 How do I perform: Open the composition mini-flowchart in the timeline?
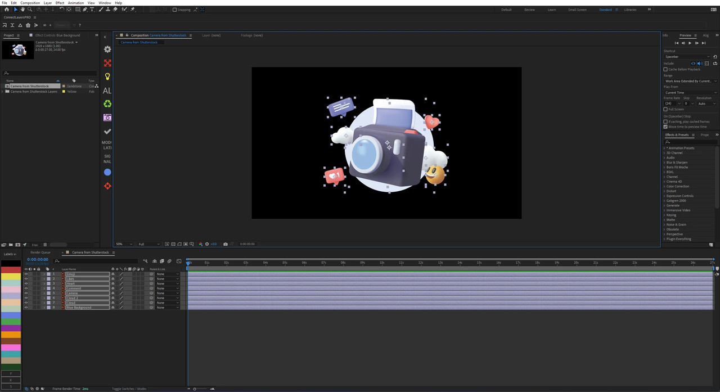145,261
